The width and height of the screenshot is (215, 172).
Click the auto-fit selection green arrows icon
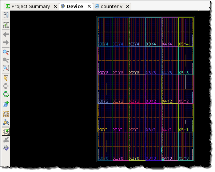click(x=6, y=94)
